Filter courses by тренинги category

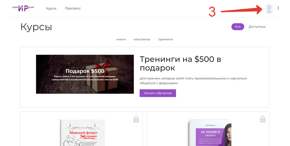[165, 40]
